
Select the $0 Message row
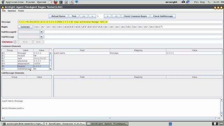pyautogui.click(x=26, y=53)
